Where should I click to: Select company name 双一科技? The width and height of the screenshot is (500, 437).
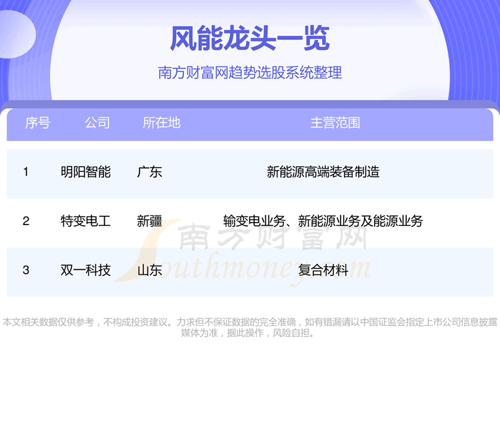coord(85,270)
